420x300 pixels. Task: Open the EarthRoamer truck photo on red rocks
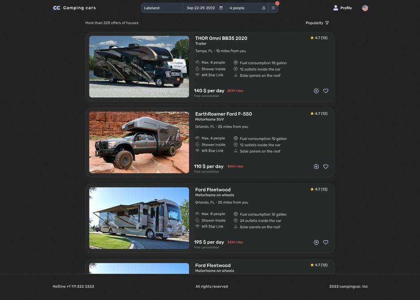(x=139, y=142)
